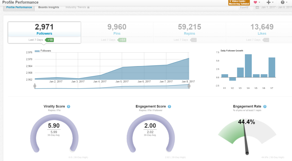Select the 59,215 Repins metric card

189,32
